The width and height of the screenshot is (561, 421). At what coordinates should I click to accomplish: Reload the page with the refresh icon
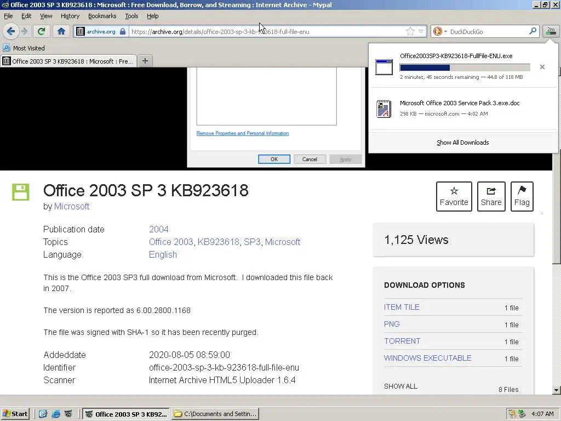pos(41,31)
